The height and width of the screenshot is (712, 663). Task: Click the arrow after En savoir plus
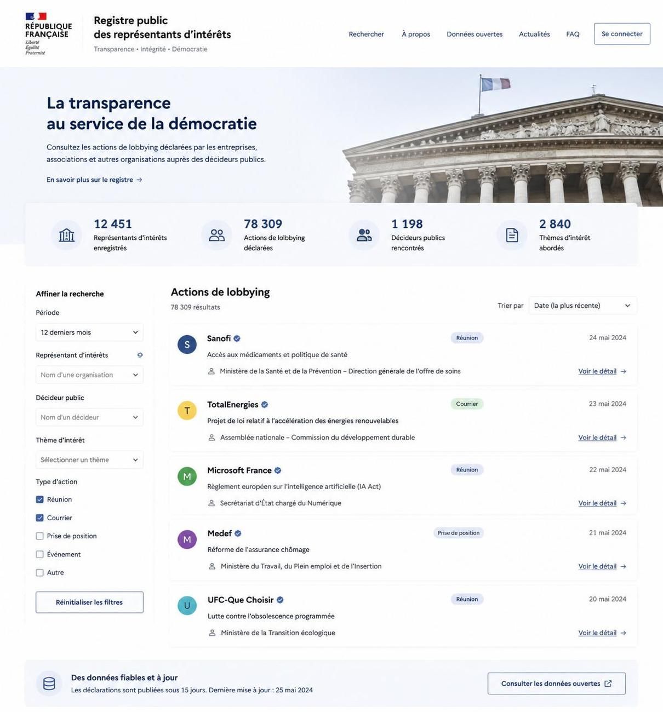click(140, 180)
